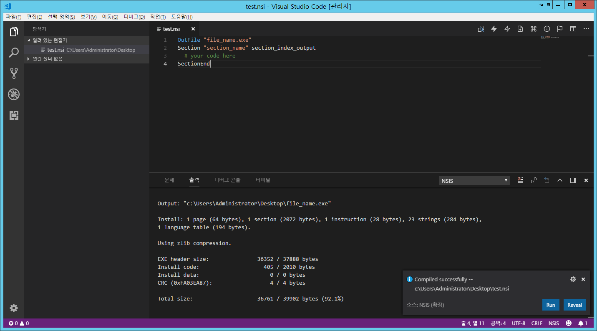Viewport: 597px width, 331px height.
Task: Maximize the panel with the chevron up
Action: point(560,180)
